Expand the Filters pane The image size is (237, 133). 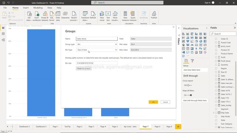(x=179, y=28)
